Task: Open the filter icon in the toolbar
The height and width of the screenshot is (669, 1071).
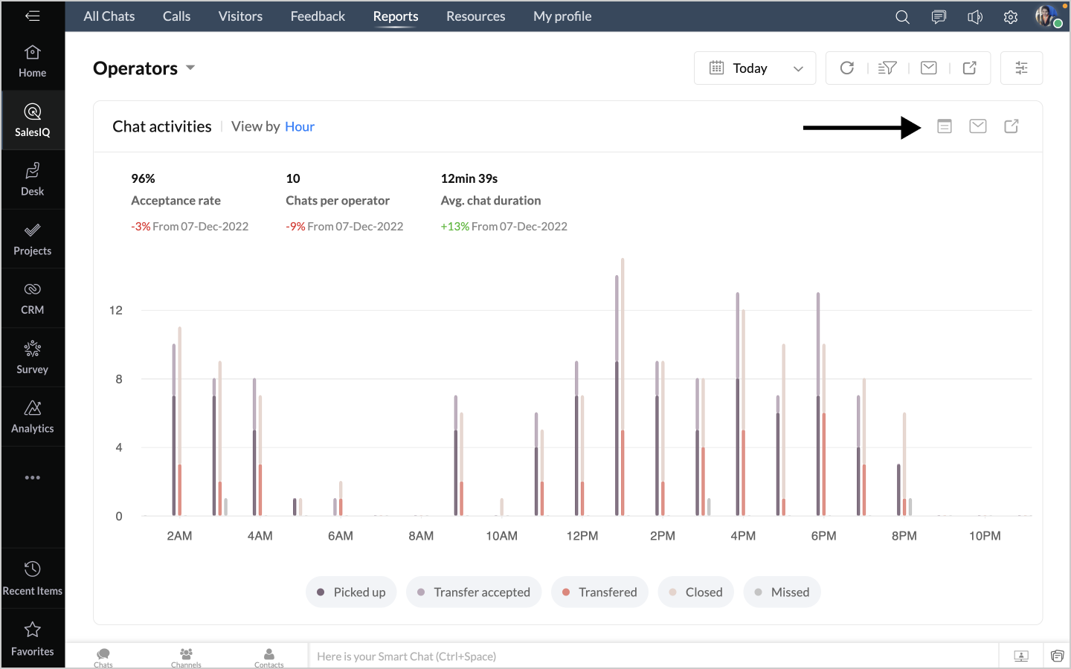Action: click(887, 68)
